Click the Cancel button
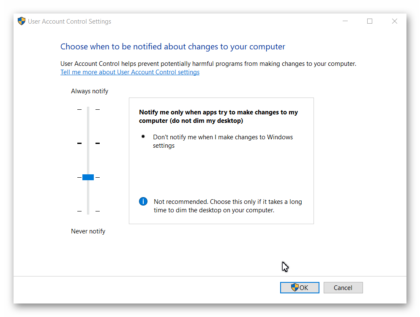Viewport: 420px width, 317px height. (343, 287)
